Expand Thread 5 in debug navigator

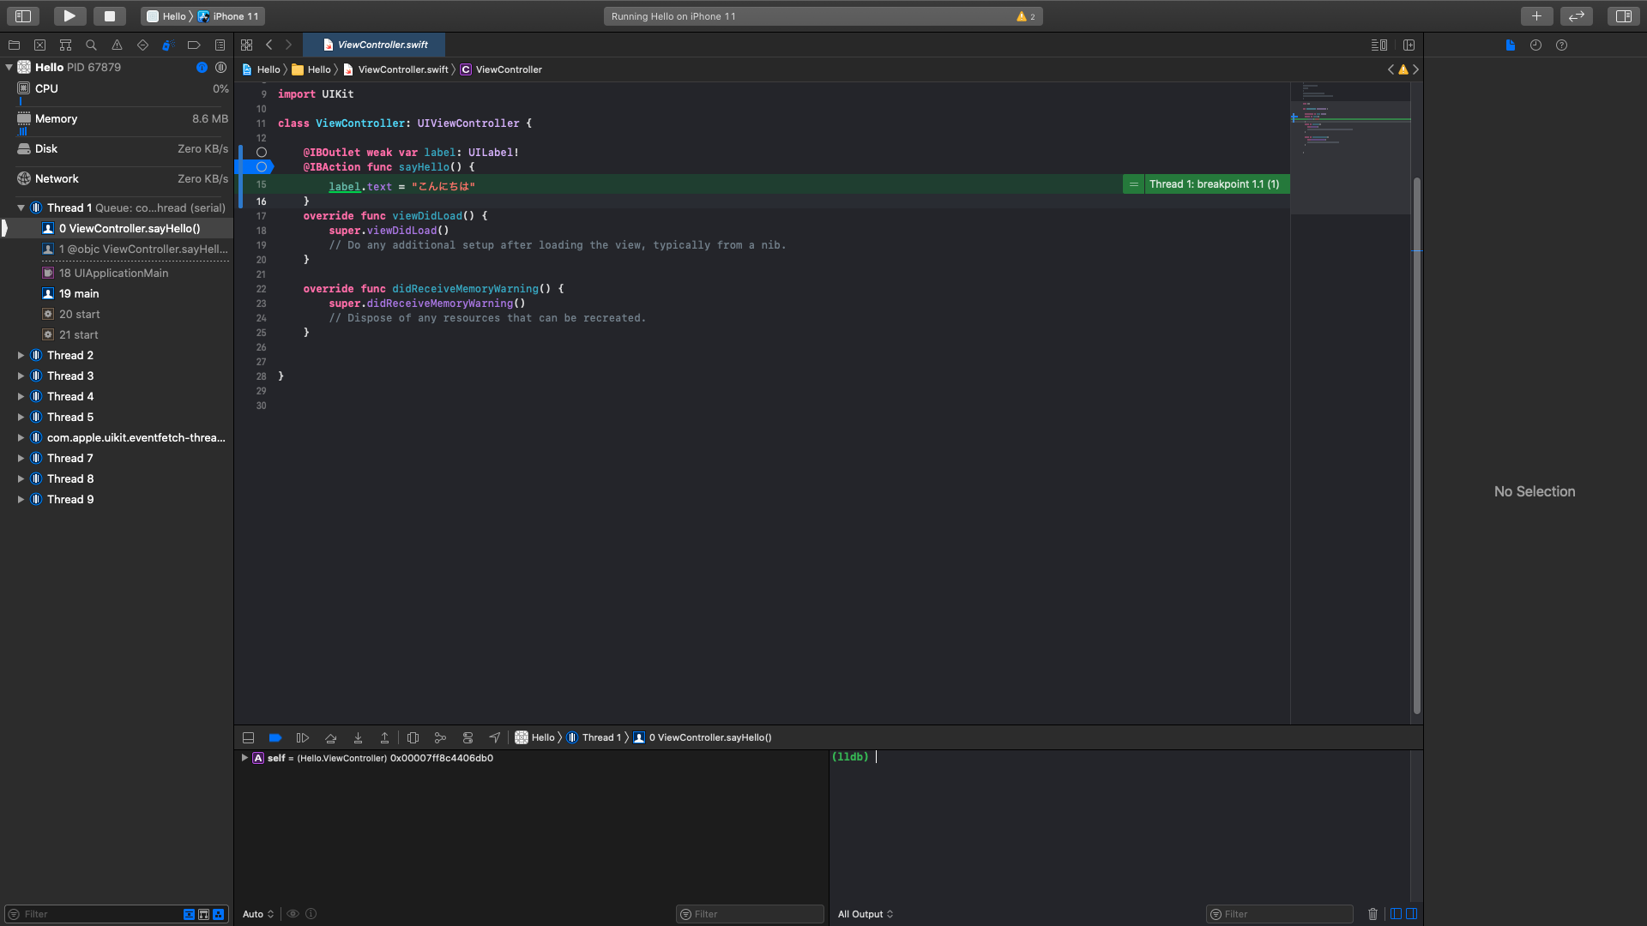[x=21, y=417]
